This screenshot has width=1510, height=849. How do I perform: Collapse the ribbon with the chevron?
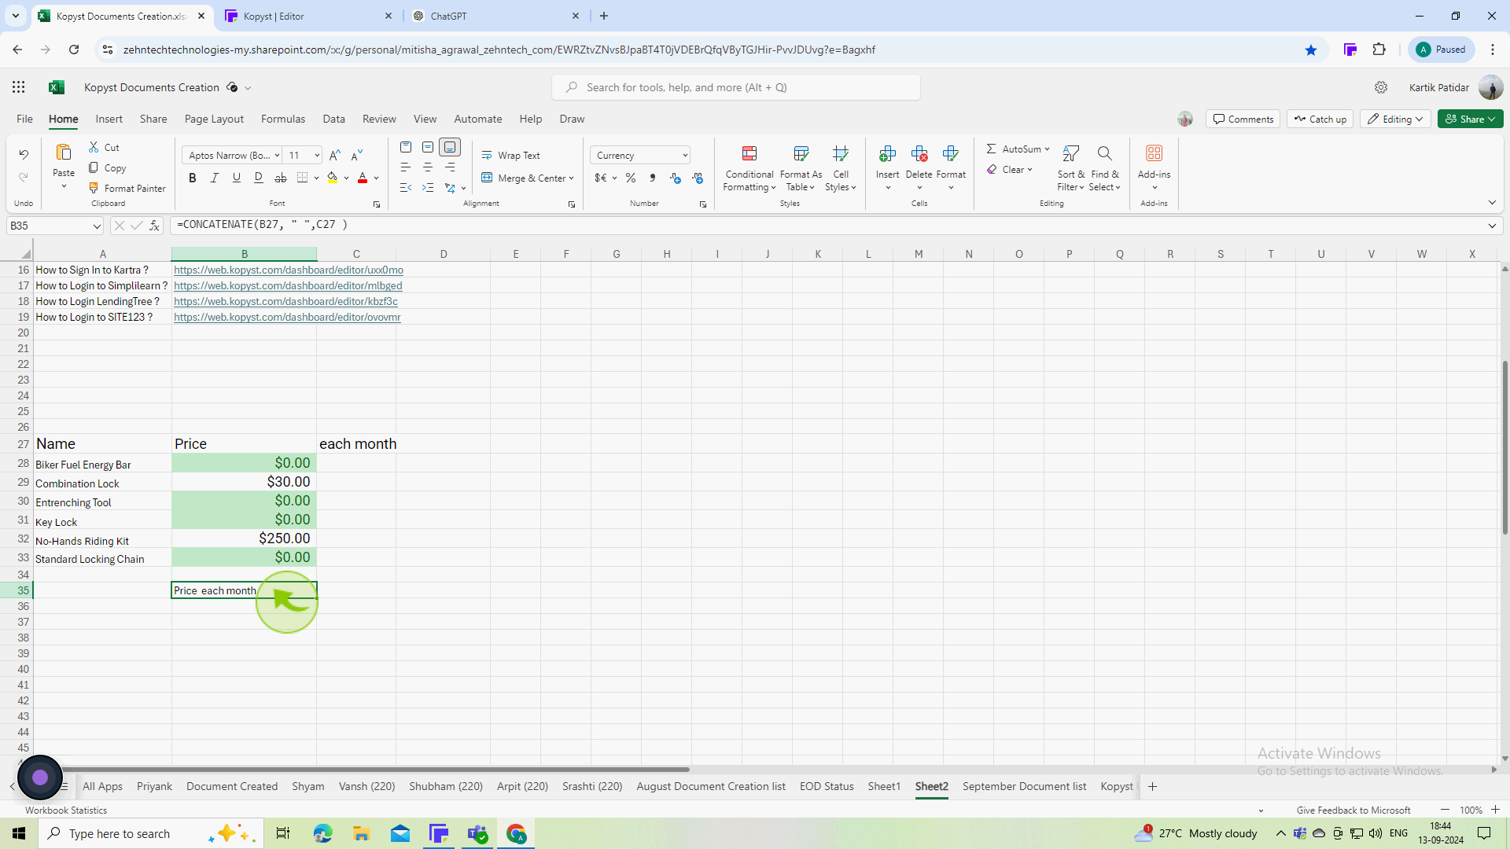[1492, 203]
